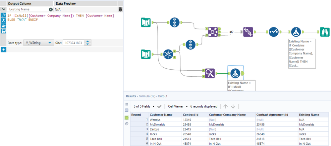Viewport: 331px width, 146px height.
Task: Show metadata view in Results panel
Action: tap(127, 110)
